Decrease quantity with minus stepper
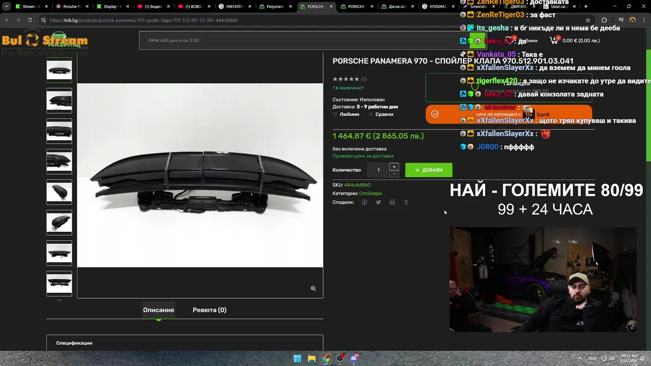 pos(394,173)
